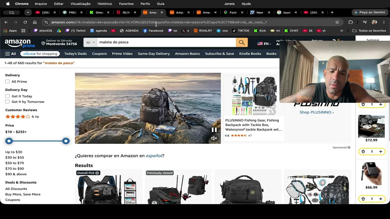The height and width of the screenshot is (219, 390).
Task: Open the Facebook bookmark
Action: click(x=153, y=31)
